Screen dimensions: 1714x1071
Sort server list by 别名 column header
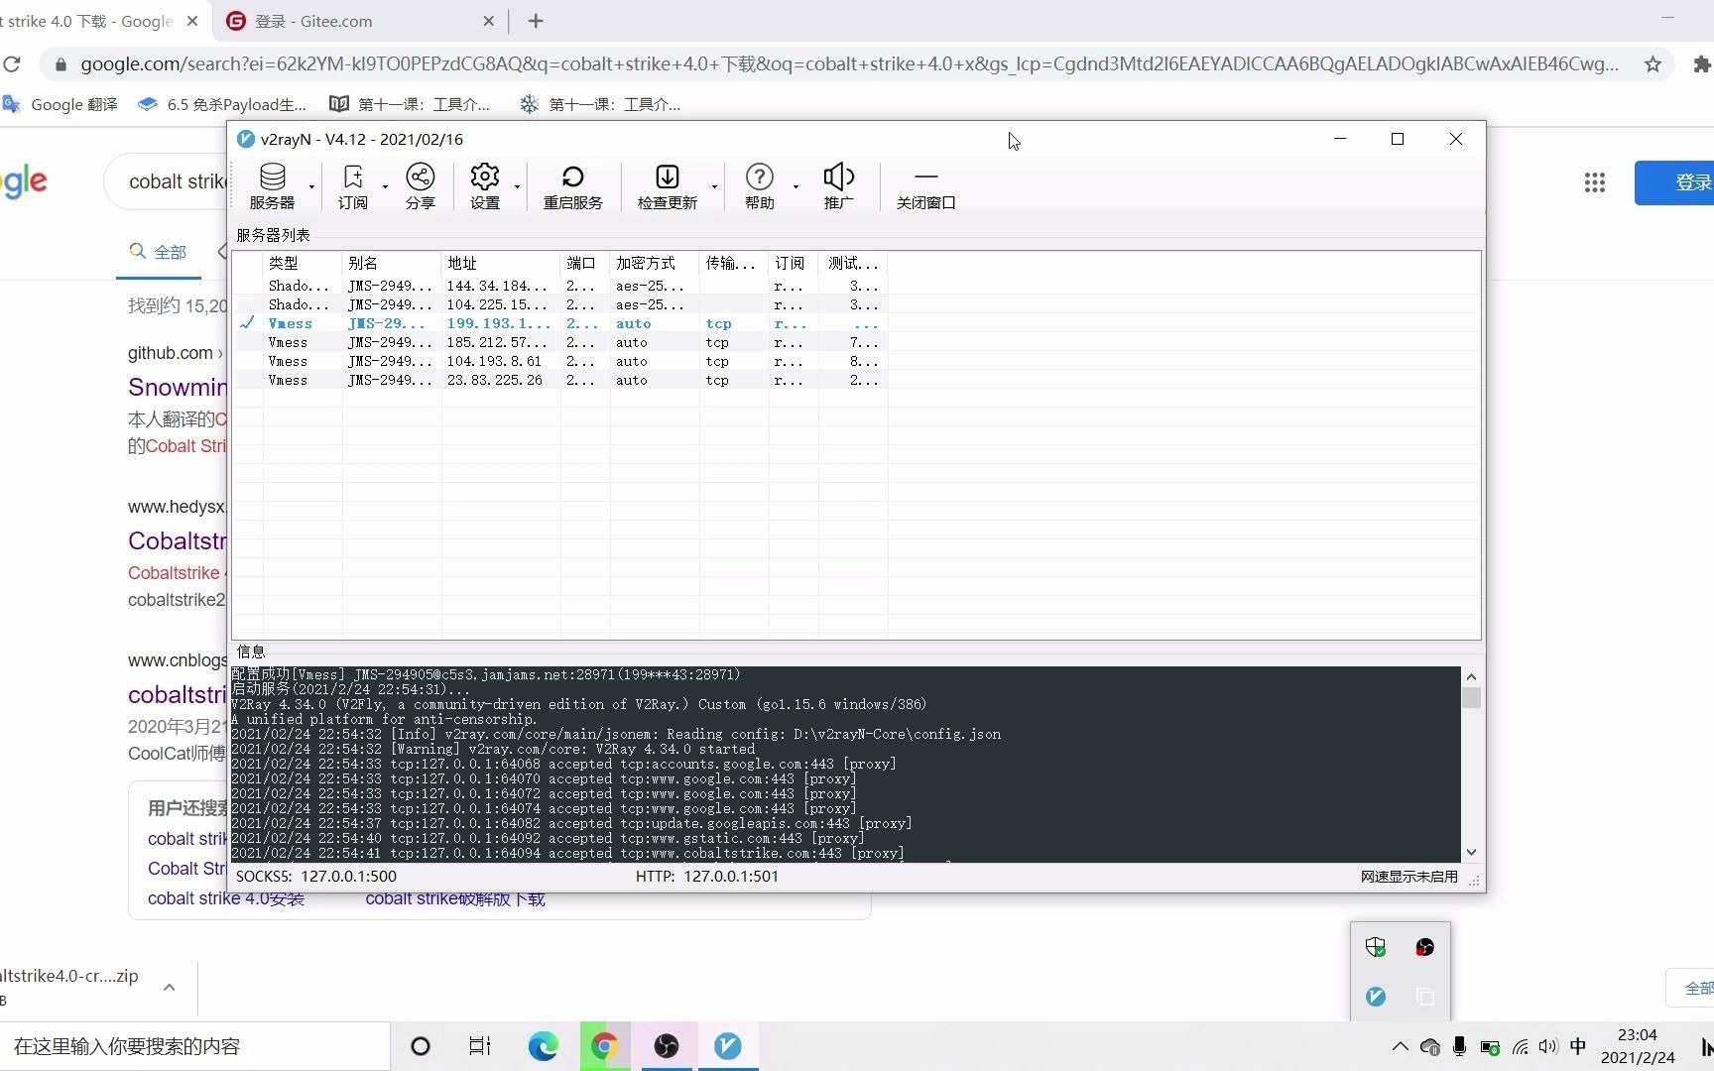pyautogui.click(x=391, y=263)
